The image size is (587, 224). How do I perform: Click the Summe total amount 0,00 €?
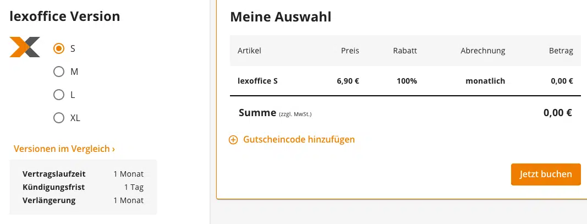click(x=558, y=113)
